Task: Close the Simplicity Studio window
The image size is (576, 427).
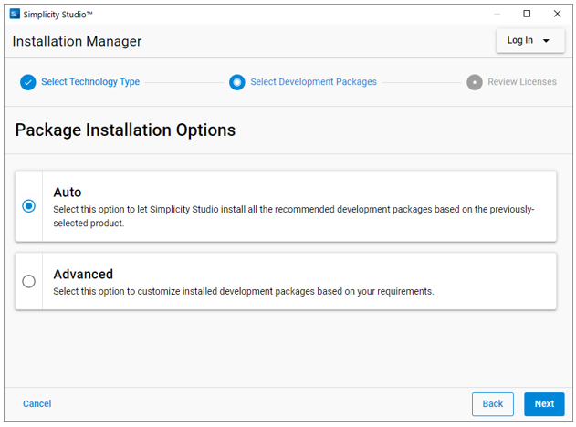Action: point(557,14)
